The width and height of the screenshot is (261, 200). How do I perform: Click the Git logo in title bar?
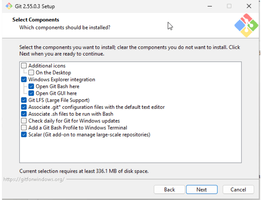(x=9, y=6)
